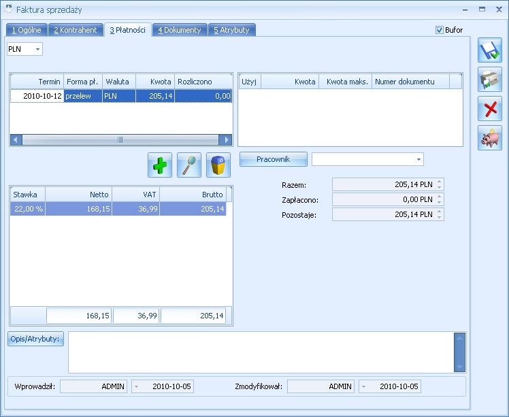Toggle the Bufor checkbox

coord(439,30)
